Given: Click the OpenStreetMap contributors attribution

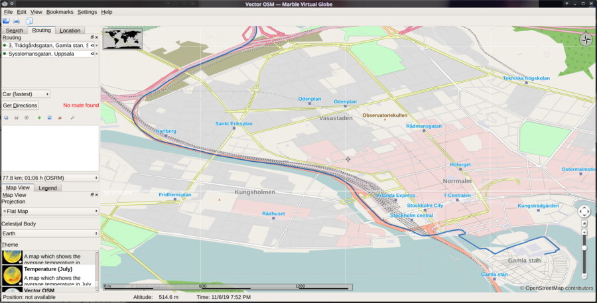Looking at the screenshot, I should pyautogui.click(x=557, y=288).
